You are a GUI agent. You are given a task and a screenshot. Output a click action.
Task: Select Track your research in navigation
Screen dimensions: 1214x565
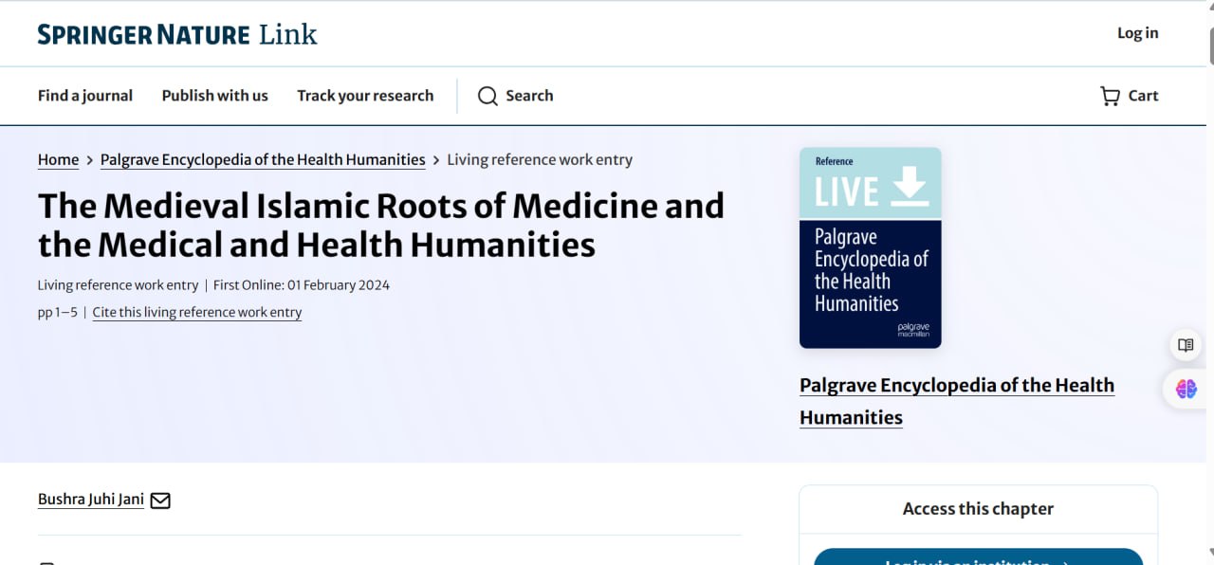(x=365, y=96)
